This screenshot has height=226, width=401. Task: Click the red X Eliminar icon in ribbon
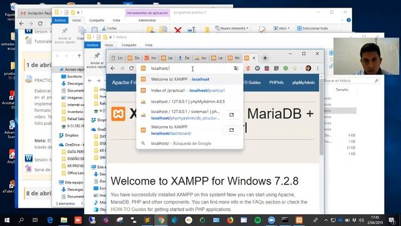[178, 30]
